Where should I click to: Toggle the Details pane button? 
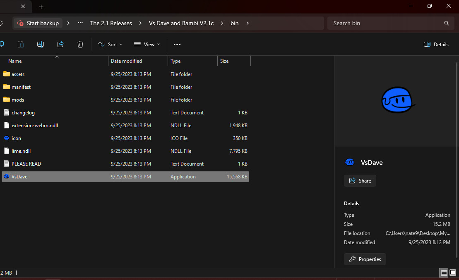coord(436,44)
